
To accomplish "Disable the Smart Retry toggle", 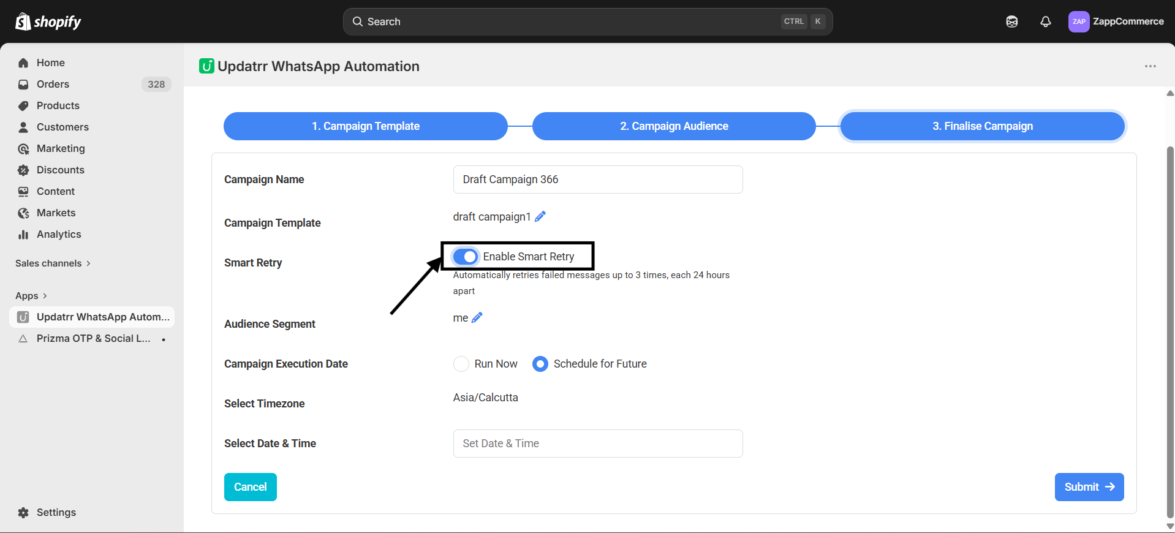I will pos(466,257).
